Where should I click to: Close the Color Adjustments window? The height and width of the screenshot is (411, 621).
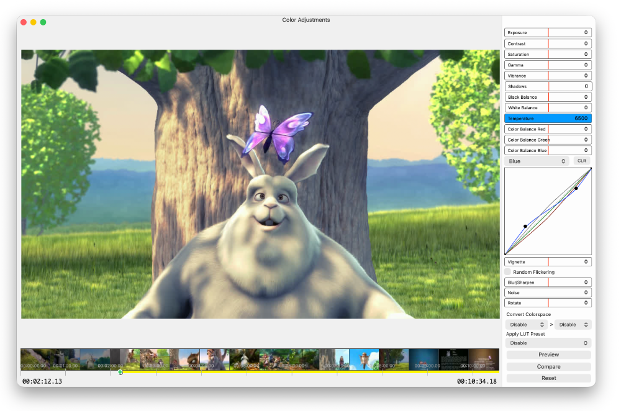pyautogui.click(x=24, y=22)
